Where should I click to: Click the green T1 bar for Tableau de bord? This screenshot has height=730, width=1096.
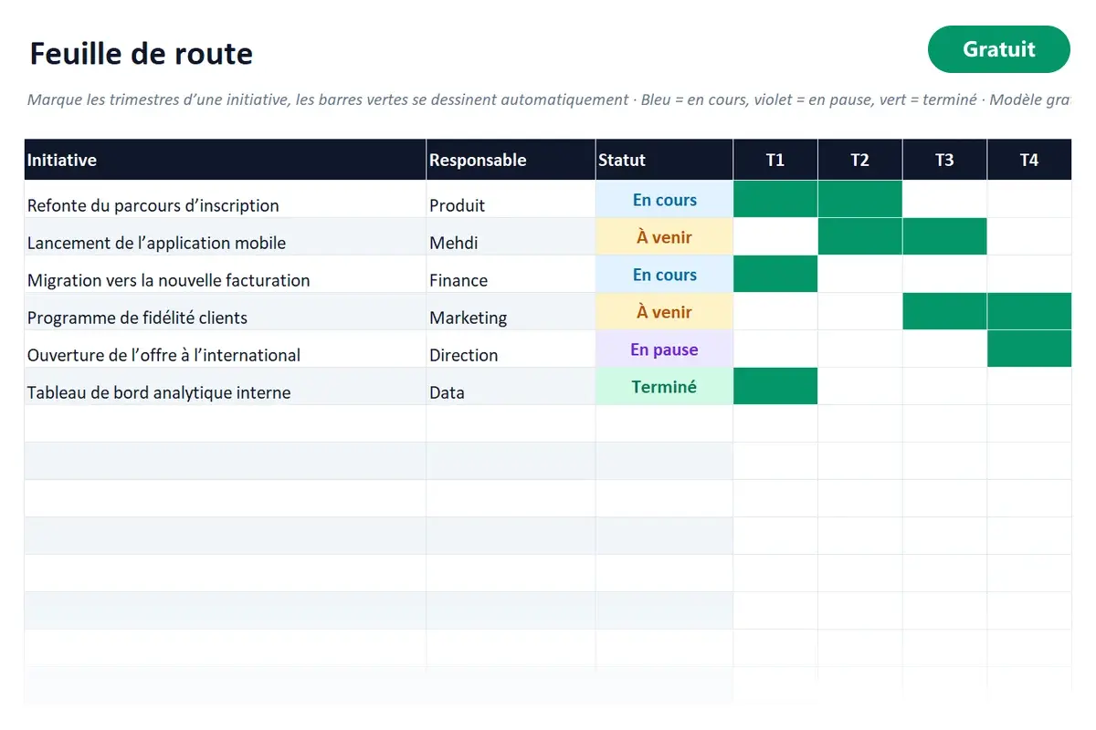coord(775,386)
